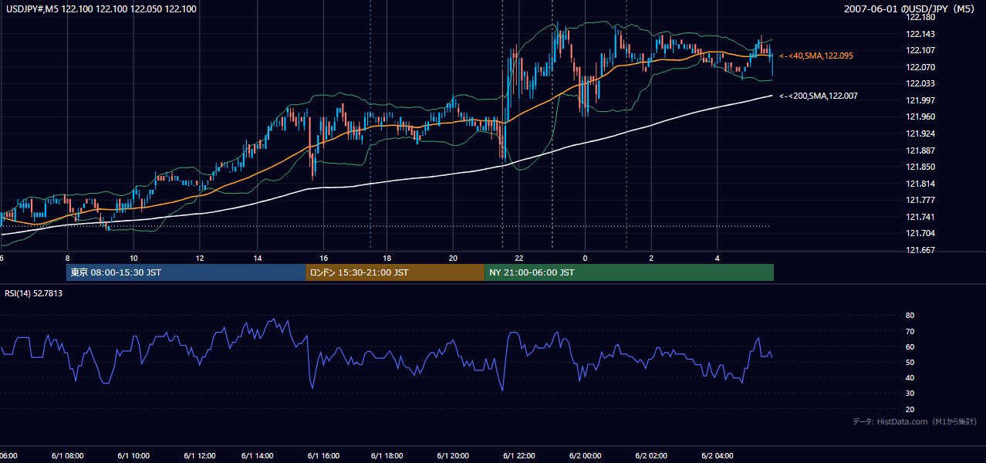Click the 6/1 16:00 date label
This screenshot has width=986, height=463.
(323, 456)
